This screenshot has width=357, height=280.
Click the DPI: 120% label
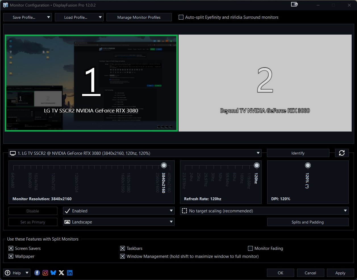click(x=281, y=199)
